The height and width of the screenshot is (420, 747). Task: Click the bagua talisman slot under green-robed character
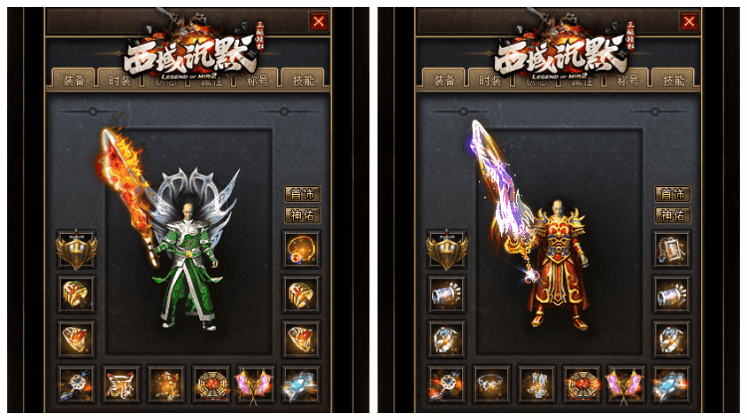coord(211,384)
